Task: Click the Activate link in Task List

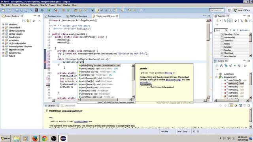Action: point(244,30)
